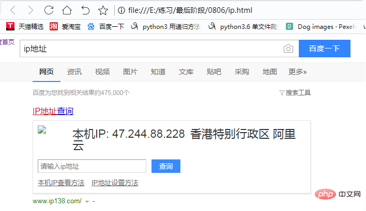The width and height of the screenshot is (366, 211).
Task: Open the www.ip138.com/ link
Action: (x=57, y=201)
